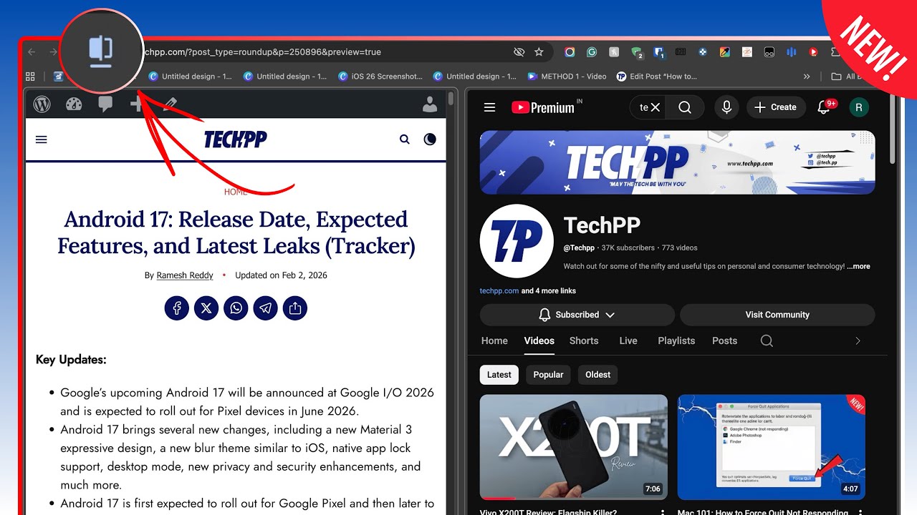This screenshot has width=917, height=515.
Task: Open YouTube notifications bell
Action: coord(824,107)
